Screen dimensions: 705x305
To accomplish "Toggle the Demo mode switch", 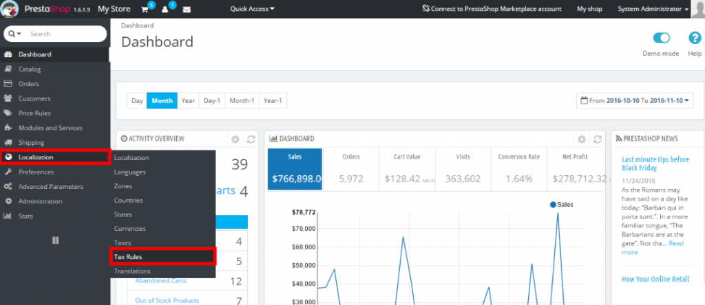I will tap(662, 38).
